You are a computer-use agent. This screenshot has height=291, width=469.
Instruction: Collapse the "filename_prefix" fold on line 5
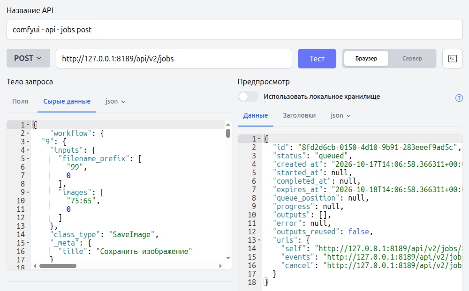[28, 159]
